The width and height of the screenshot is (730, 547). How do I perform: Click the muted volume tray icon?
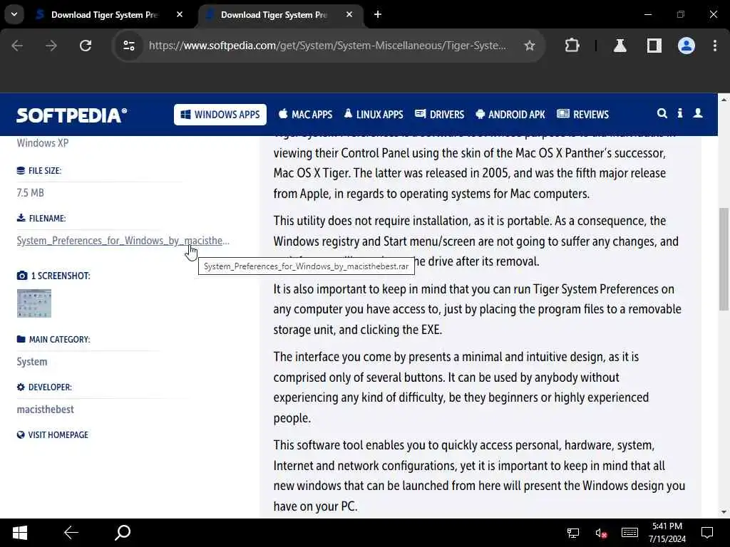(x=600, y=533)
